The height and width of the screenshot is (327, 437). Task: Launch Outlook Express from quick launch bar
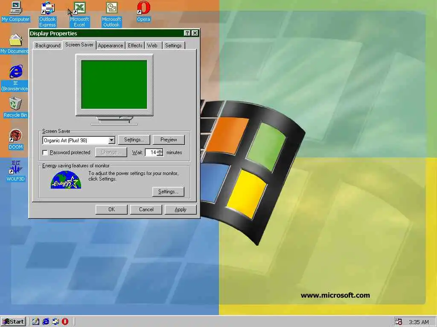pos(55,321)
